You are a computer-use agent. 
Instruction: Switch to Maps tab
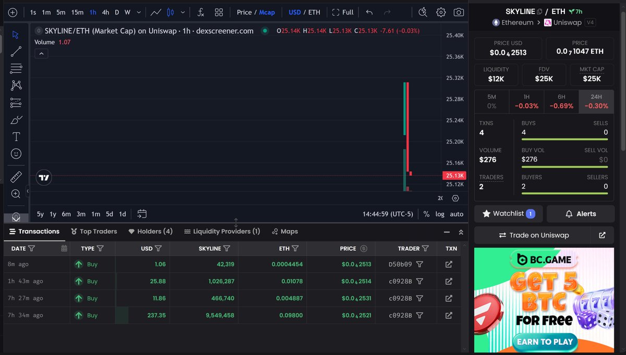tap(285, 231)
